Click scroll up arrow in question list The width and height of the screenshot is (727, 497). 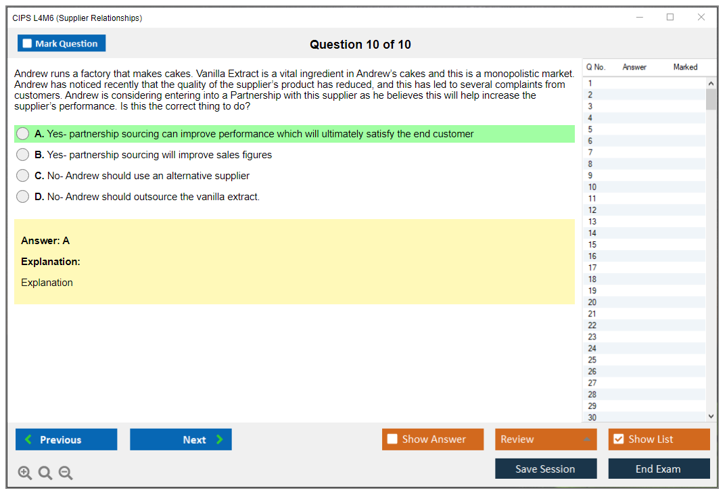point(711,83)
